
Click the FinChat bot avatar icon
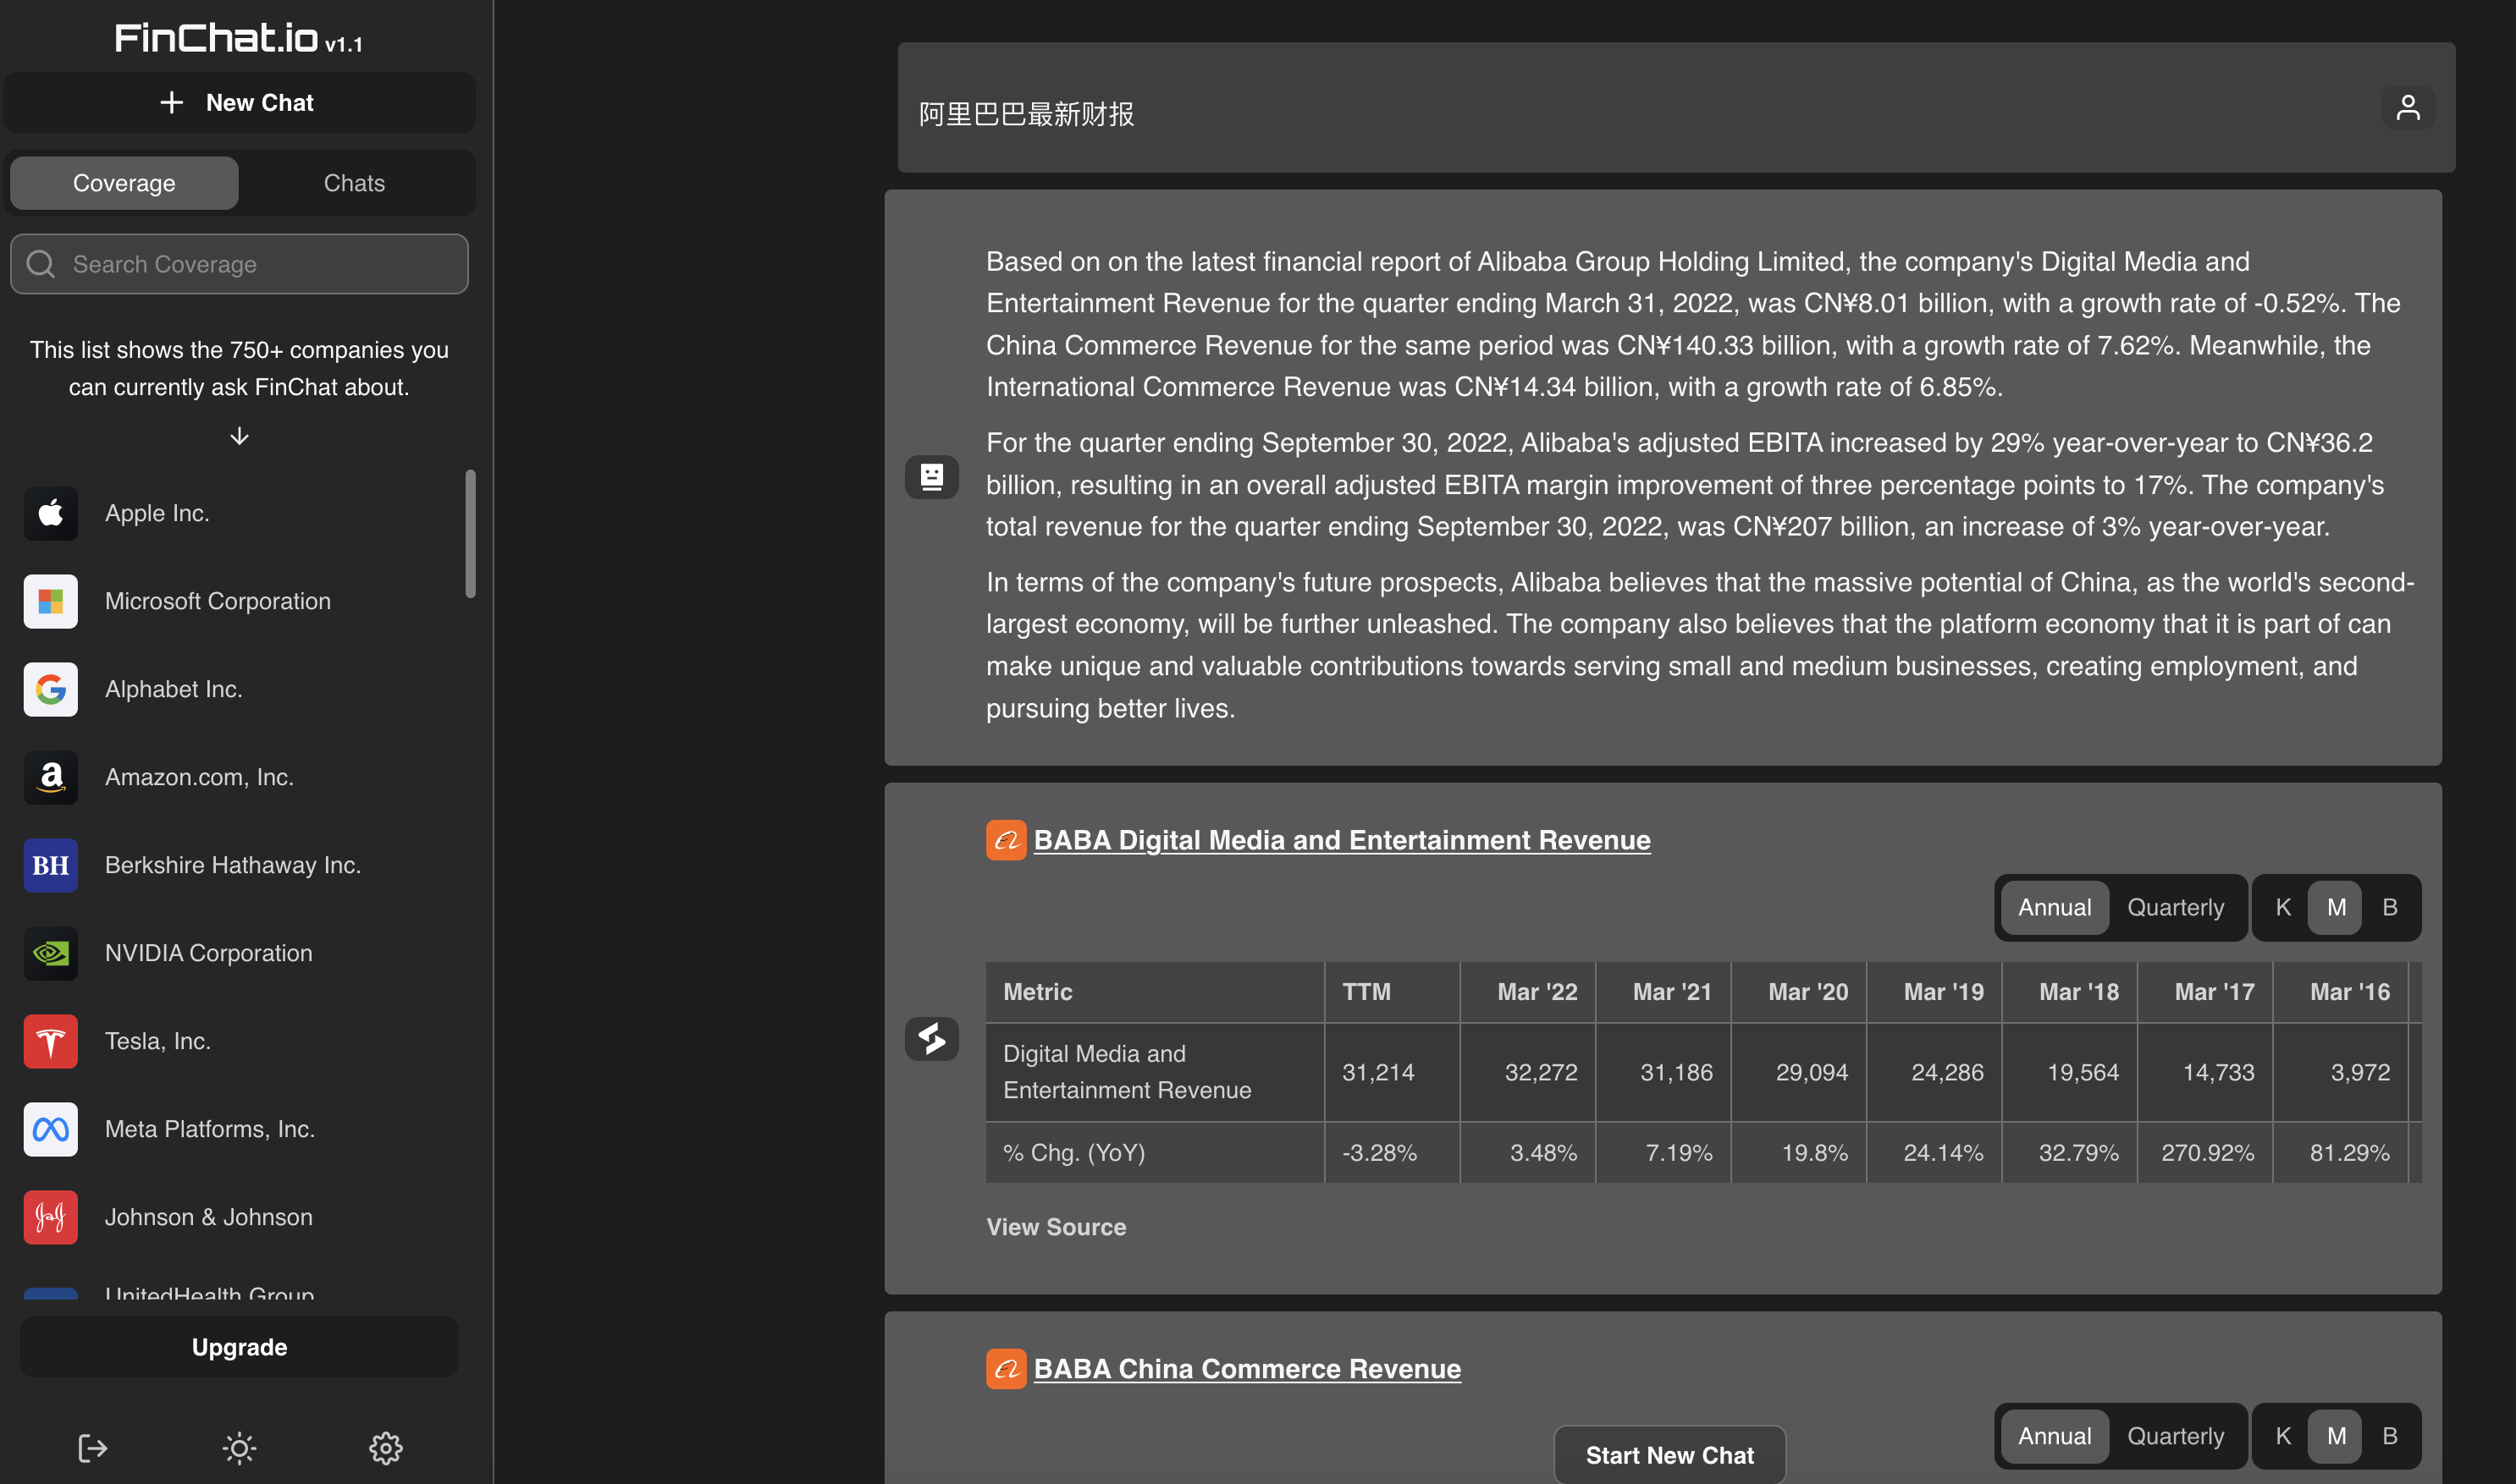(x=931, y=477)
